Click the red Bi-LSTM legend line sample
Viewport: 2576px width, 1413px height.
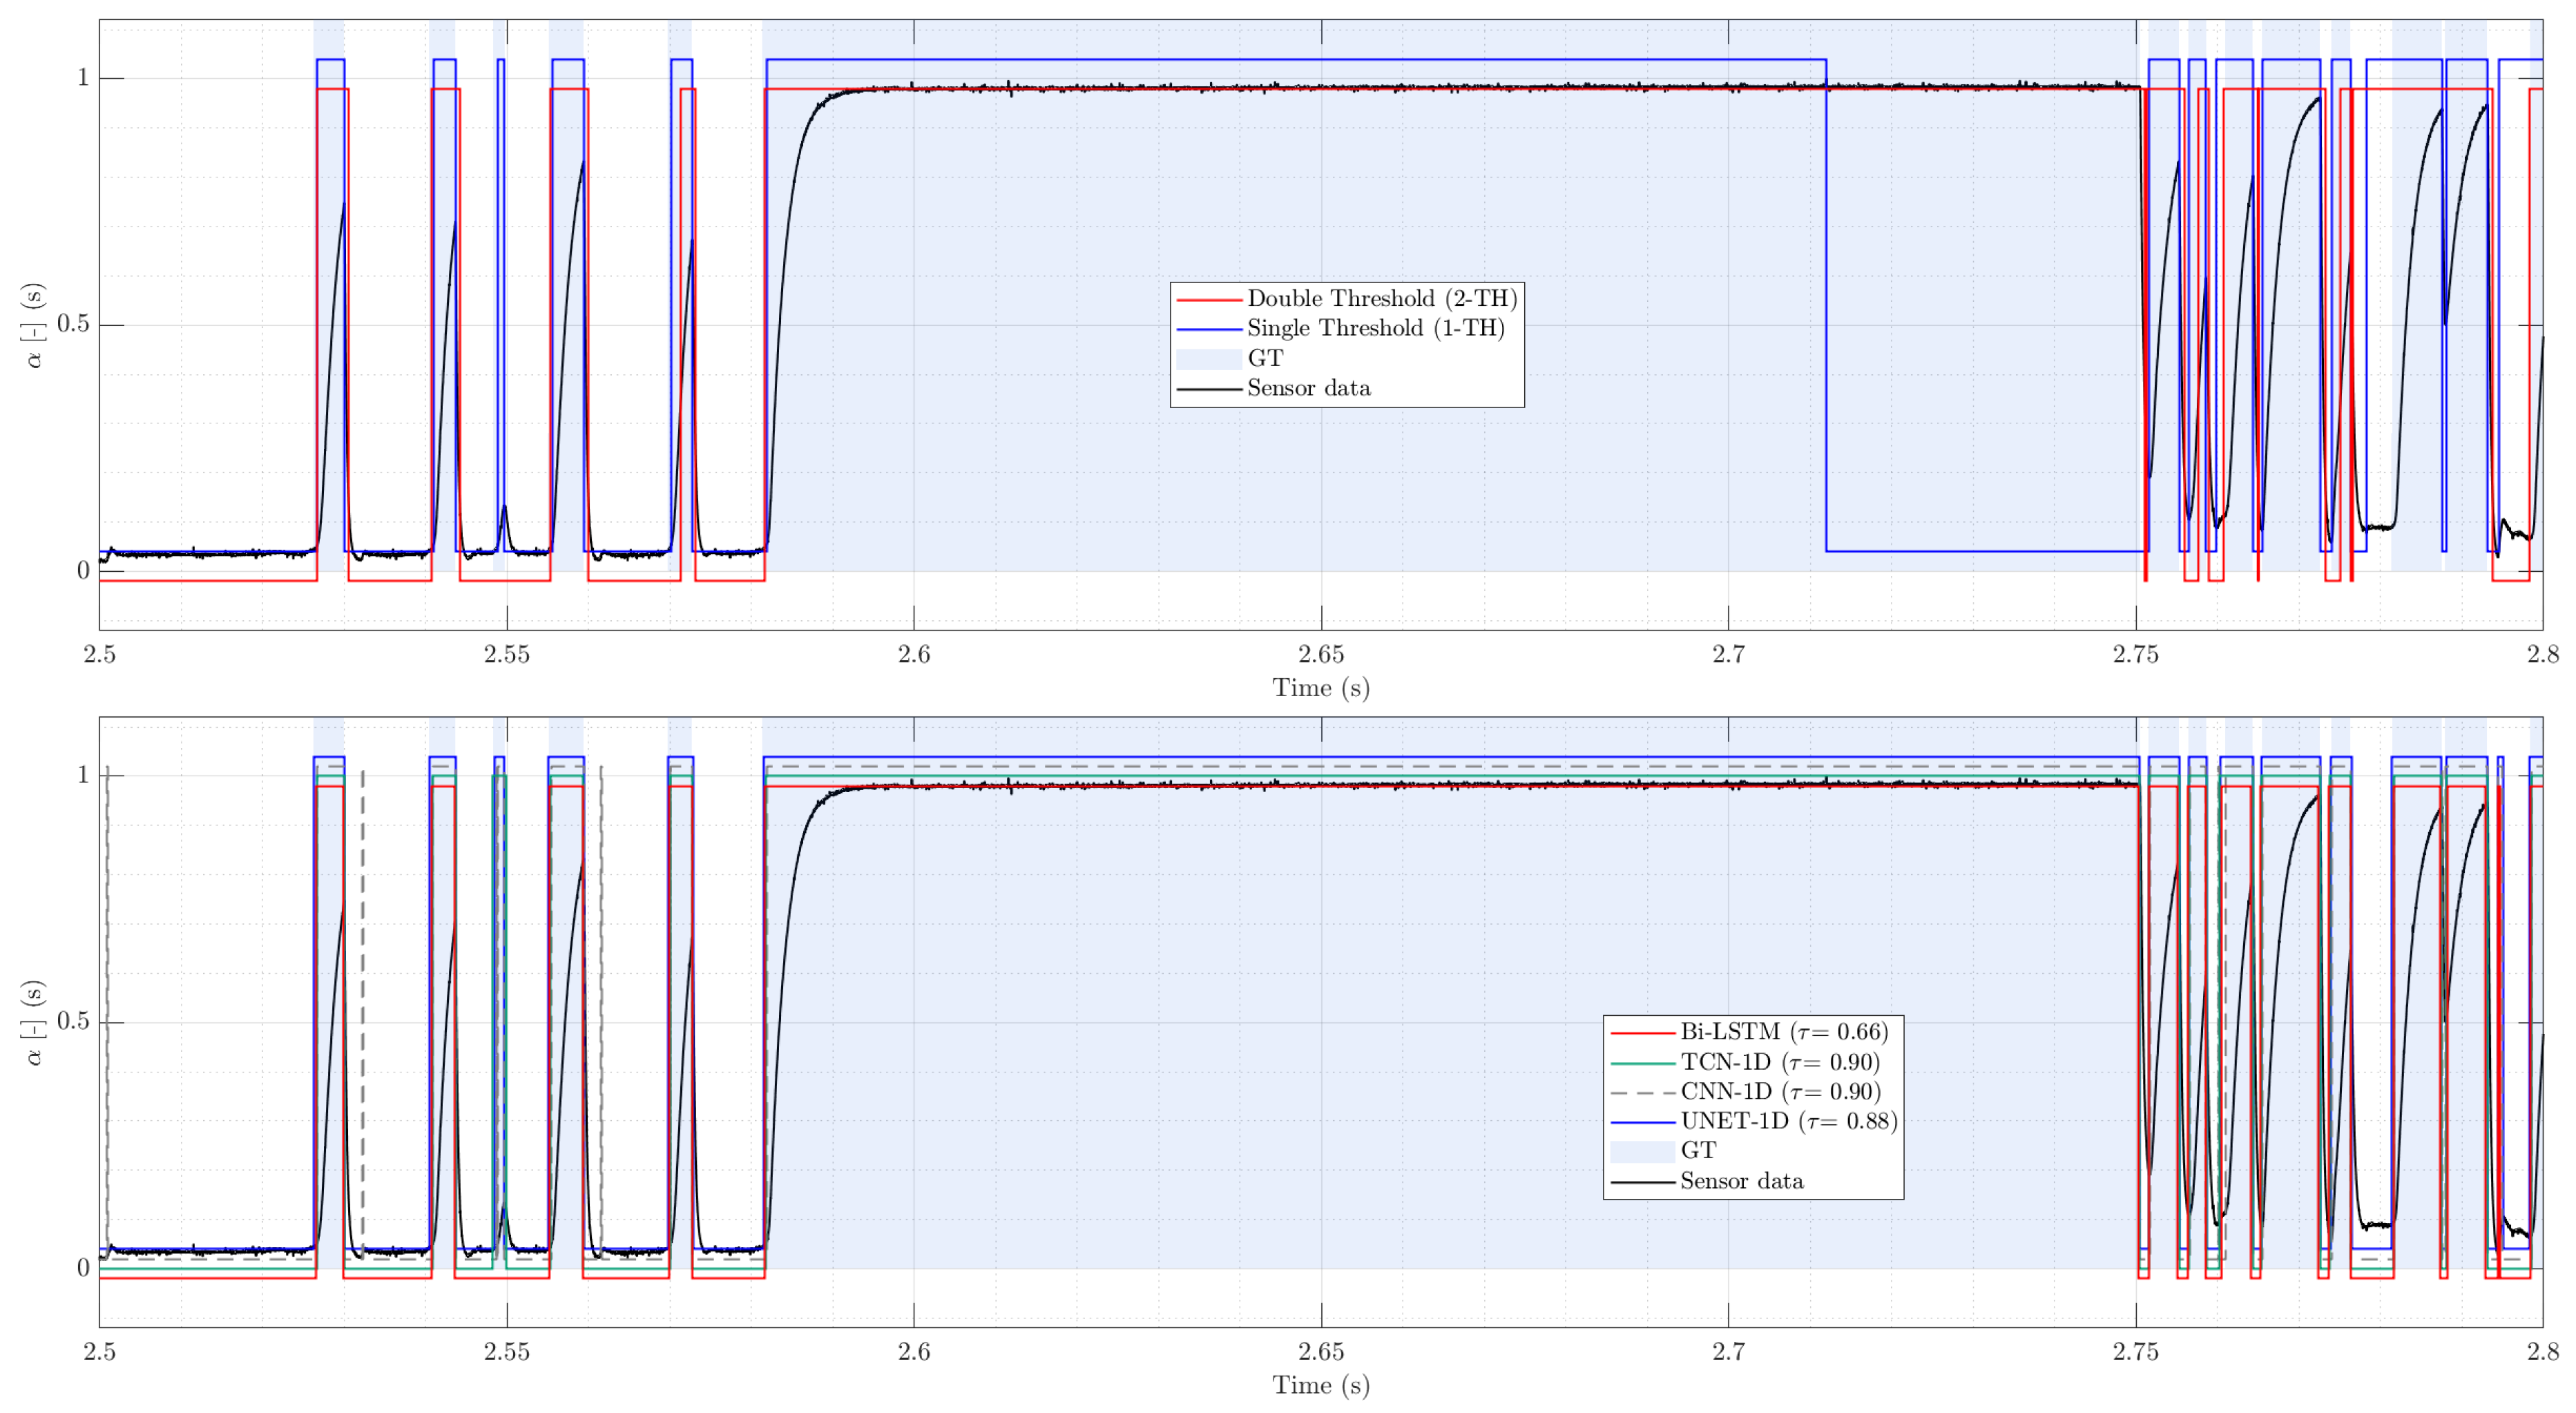pos(1642,1032)
